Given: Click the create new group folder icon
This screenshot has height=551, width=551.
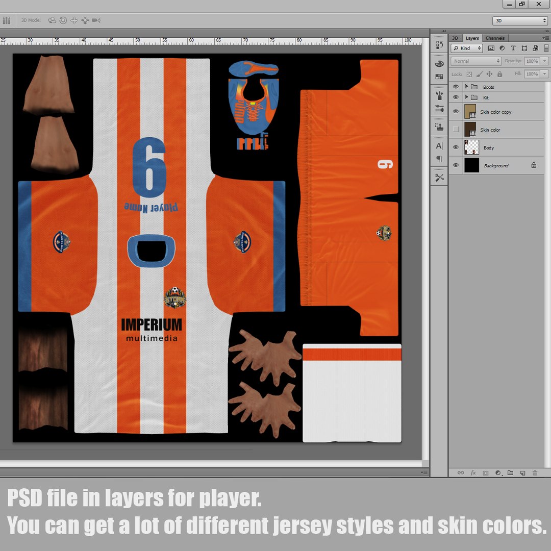Looking at the screenshot, I should coord(510,473).
